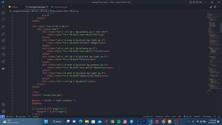The image size is (222, 125).
Task: Click the Ln 182, Col 1 position indicator
Action: (148, 117)
